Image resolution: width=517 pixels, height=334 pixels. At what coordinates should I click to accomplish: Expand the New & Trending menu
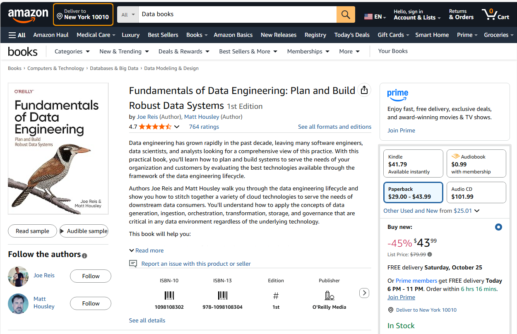pyautogui.click(x=124, y=51)
